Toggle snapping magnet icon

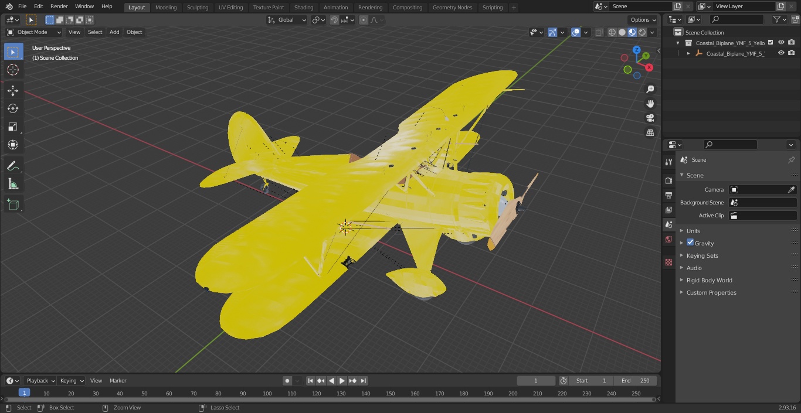(x=334, y=20)
